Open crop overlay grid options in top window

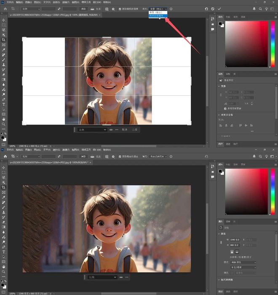click(107, 9)
